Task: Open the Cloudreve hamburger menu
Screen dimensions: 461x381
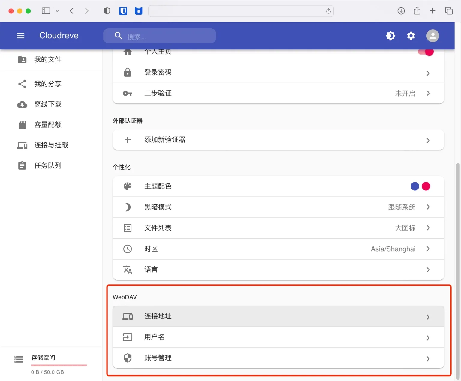Action: [x=20, y=36]
